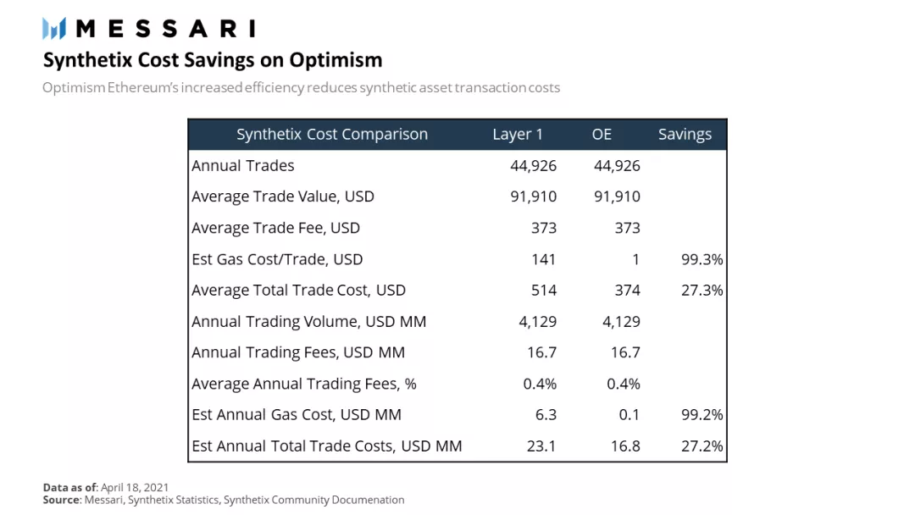Click the 99.2% annual gas savings cell
This screenshot has width=915, height=515.
pyautogui.click(x=701, y=415)
